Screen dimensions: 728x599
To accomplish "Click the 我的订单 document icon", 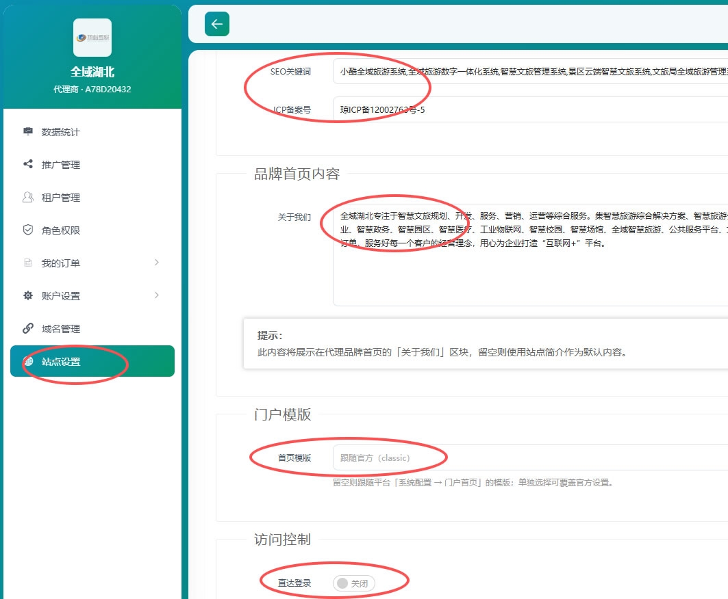I will 28,263.
